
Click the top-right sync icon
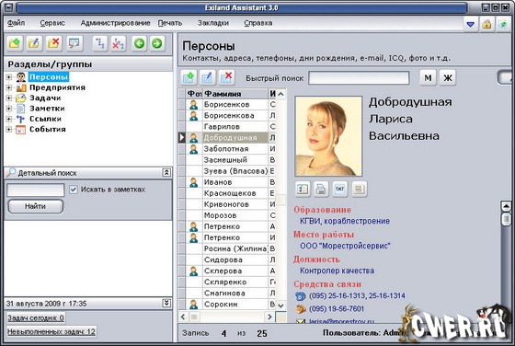tap(502, 24)
